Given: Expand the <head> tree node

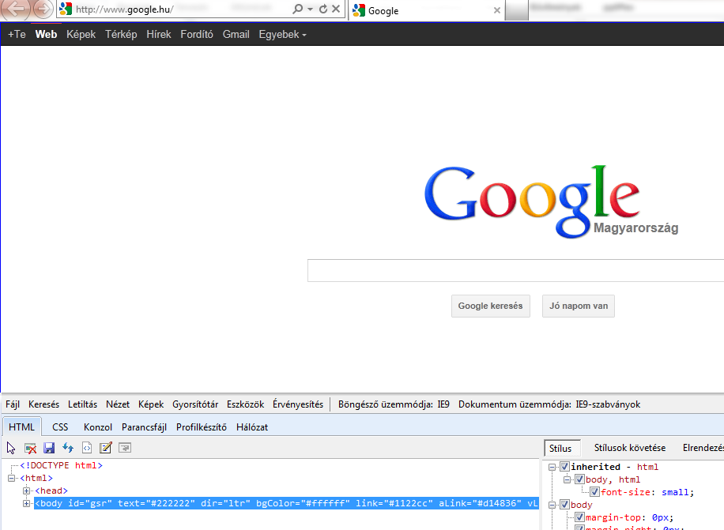Looking at the screenshot, I should [x=26, y=491].
